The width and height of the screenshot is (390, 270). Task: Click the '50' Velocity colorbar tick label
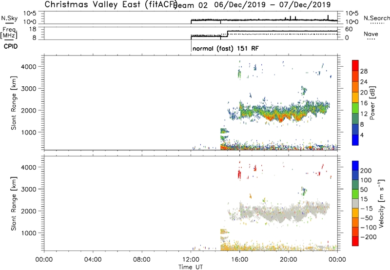pos(364,190)
